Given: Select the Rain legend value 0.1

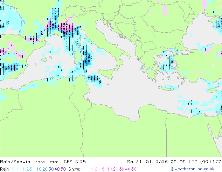Looking at the screenshot, I should (15, 169).
